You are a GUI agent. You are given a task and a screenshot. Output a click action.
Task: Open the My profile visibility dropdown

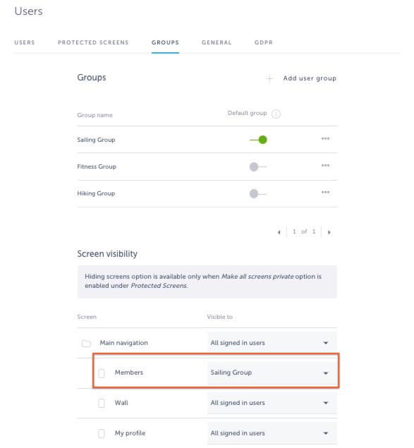[x=272, y=433]
